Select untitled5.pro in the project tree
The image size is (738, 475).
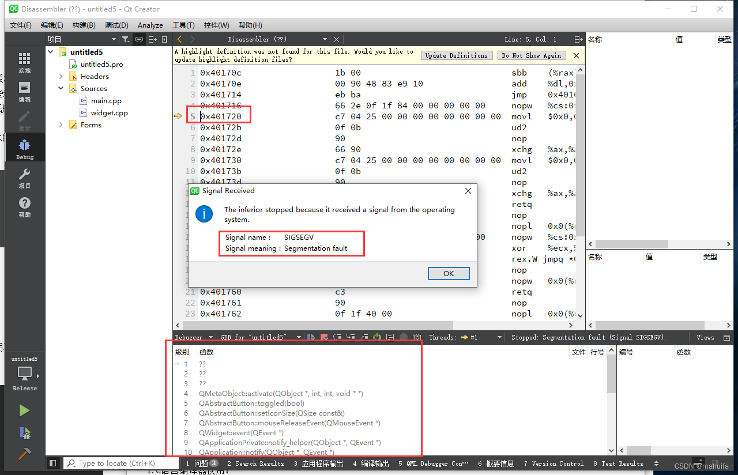click(102, 64)
